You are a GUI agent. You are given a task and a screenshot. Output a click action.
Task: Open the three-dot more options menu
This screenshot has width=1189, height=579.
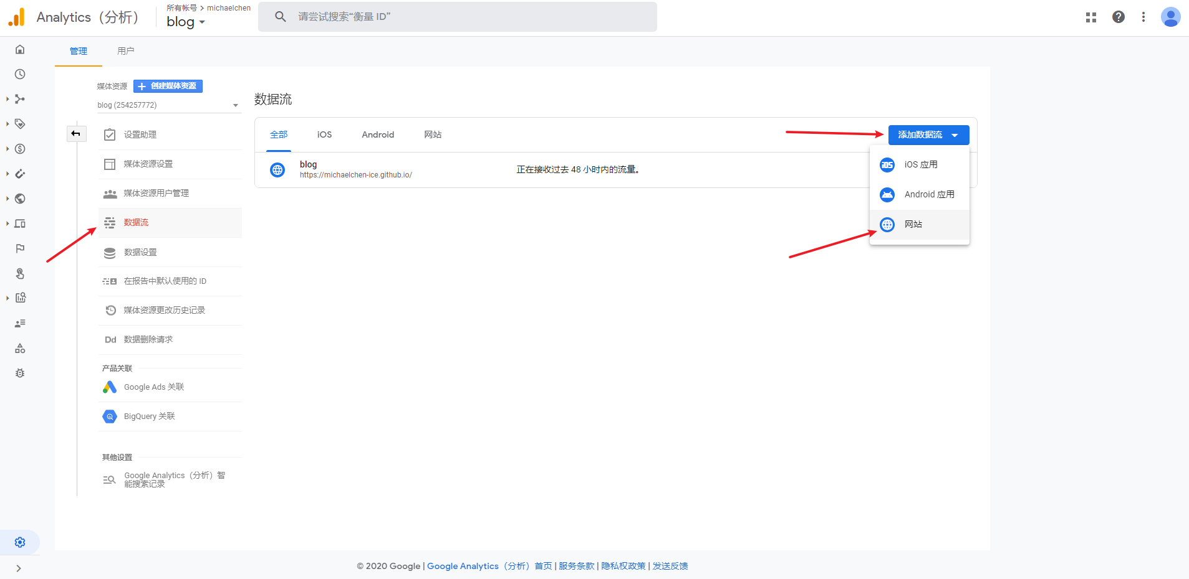[x=1143, y=17]
